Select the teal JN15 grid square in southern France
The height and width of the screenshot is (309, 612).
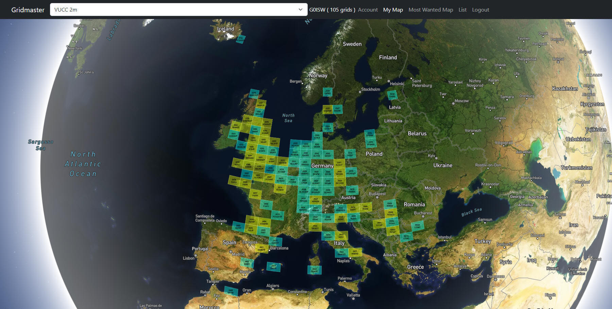[x=277, y=216]
